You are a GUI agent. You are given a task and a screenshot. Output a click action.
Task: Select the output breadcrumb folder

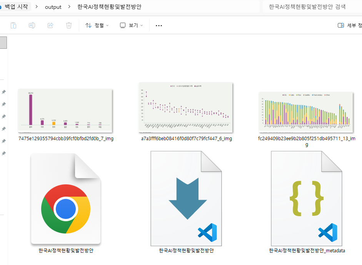53,7
